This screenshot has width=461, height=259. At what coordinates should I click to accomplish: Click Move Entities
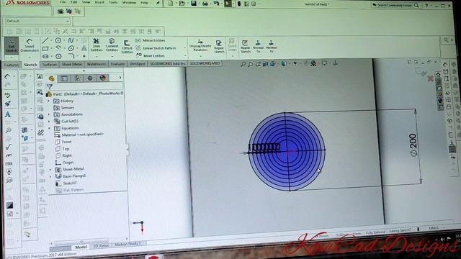pyautogui.click(x=151, y=55)
